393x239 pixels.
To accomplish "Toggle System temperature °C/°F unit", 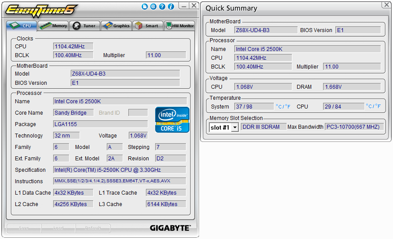I will pos(283,106).
